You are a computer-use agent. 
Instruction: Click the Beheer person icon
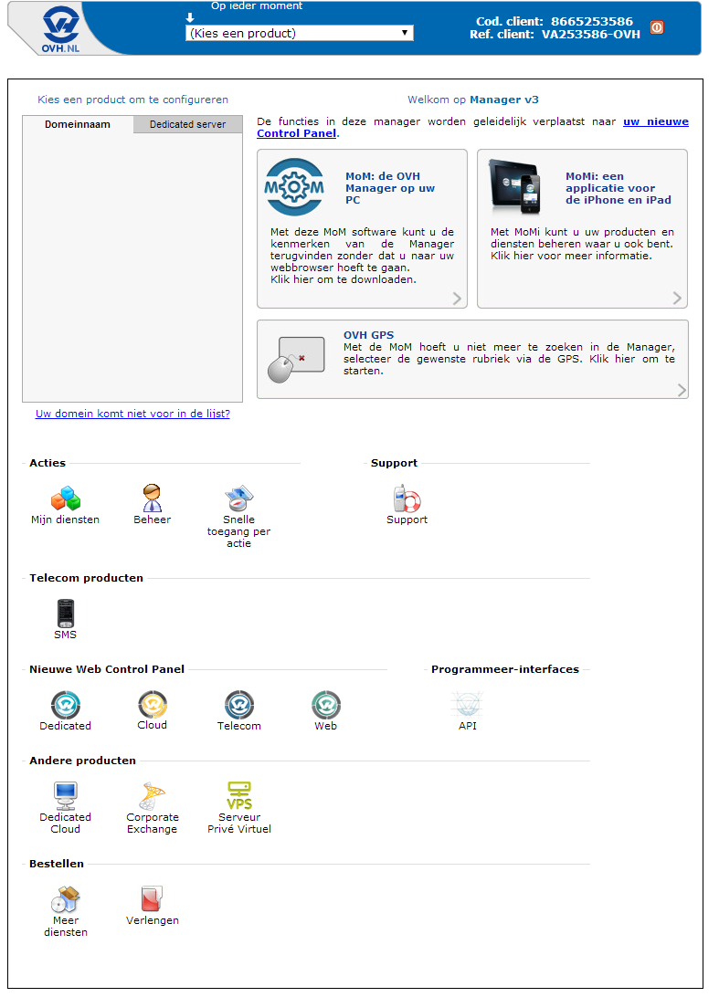(x=152, y=498)
